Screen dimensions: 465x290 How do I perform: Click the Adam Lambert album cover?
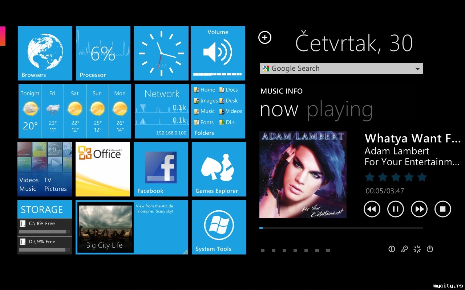pos(303,175)
